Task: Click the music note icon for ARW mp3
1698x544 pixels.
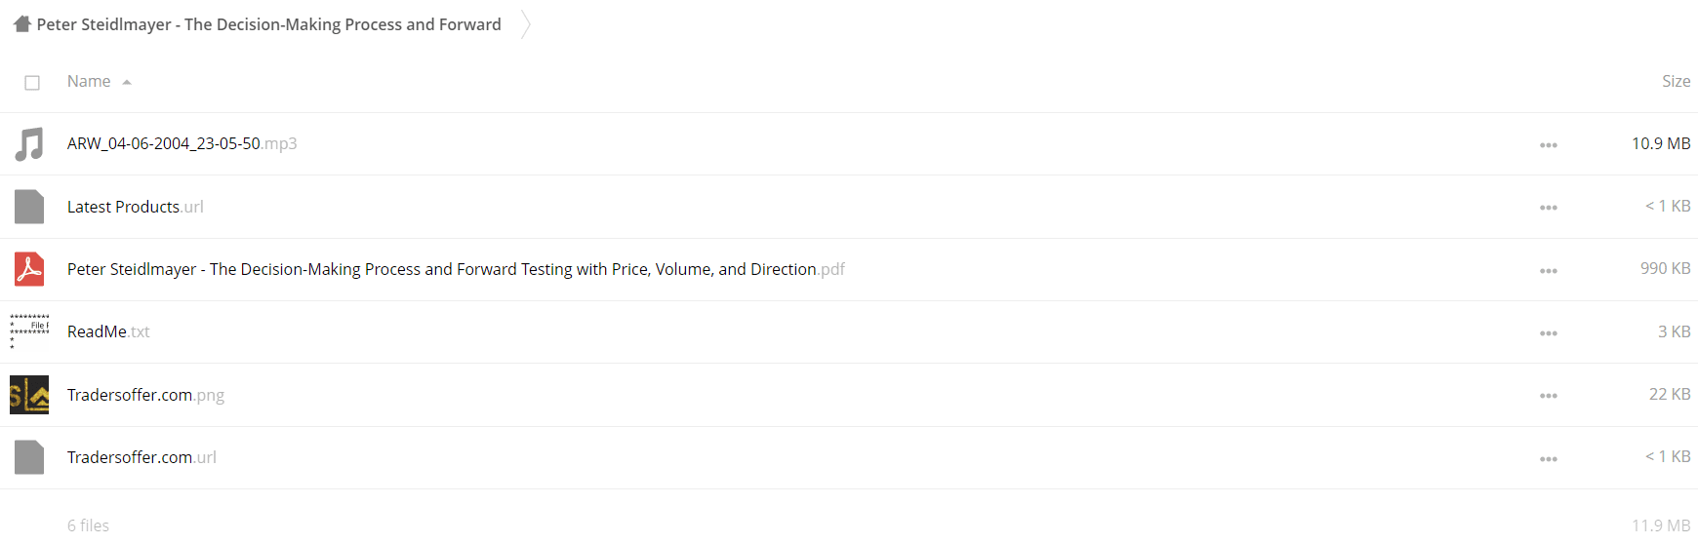Action: (29, 144)
